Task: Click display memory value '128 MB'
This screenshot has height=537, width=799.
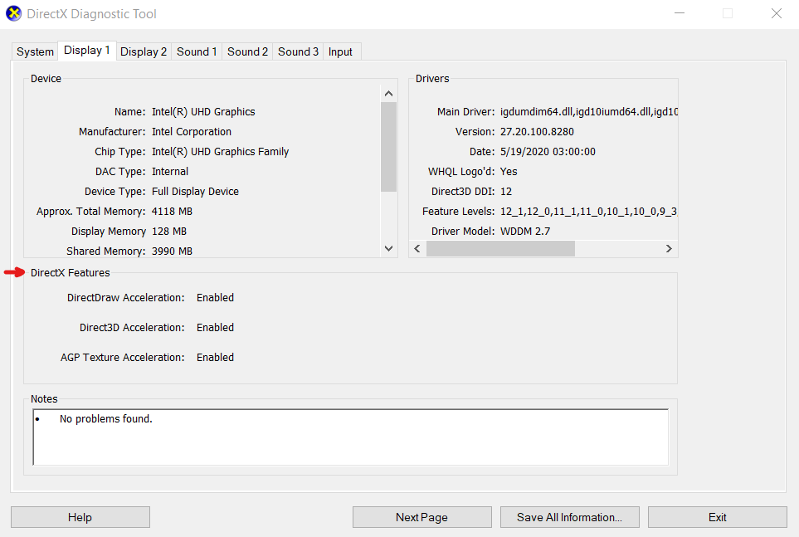Action: click(x=169, y=231)
